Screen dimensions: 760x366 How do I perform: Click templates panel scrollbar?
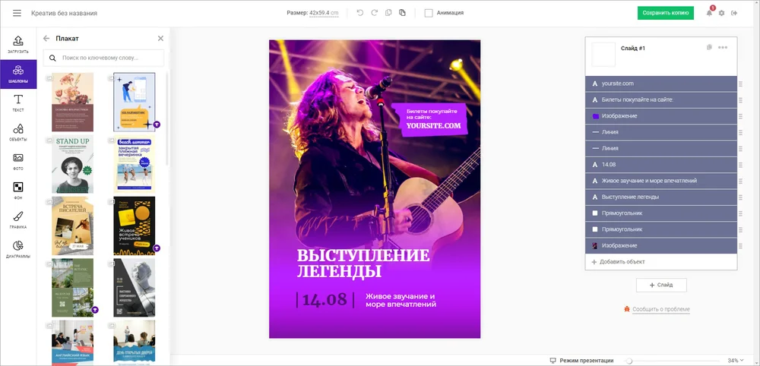pos(167,118)
